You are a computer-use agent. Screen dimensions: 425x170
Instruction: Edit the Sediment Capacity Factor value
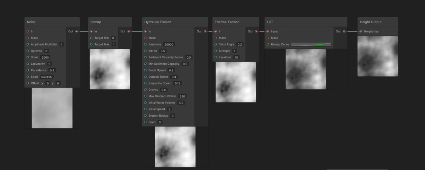coord(189,57)
